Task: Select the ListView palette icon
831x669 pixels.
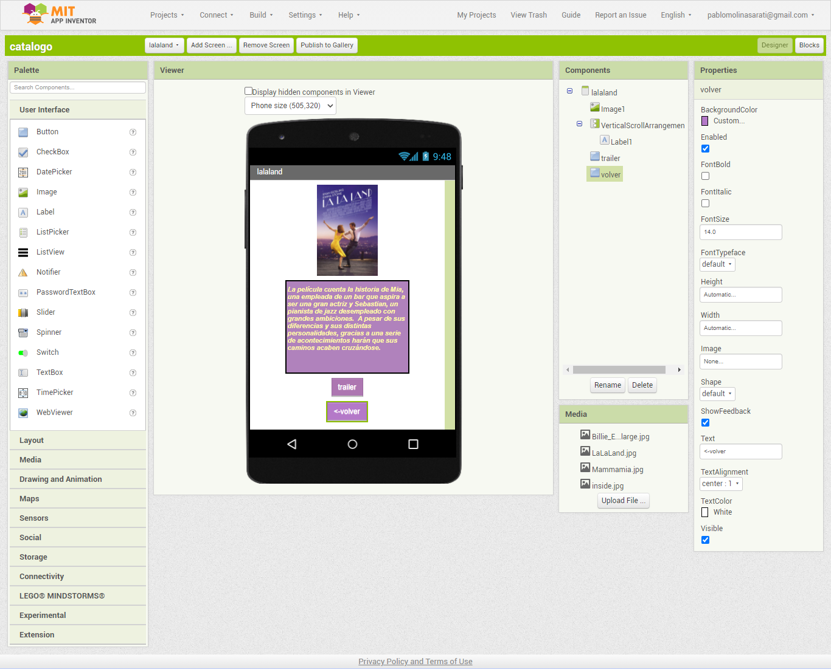Action: tap(23, 252)
